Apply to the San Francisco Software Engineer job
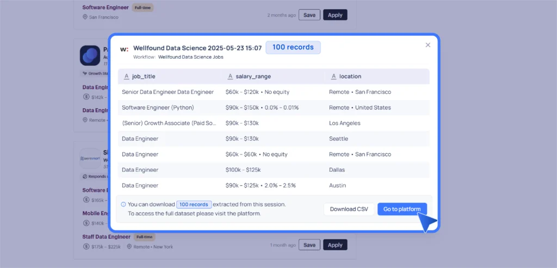The image size is (557, 268). click(x=335, y=15)
